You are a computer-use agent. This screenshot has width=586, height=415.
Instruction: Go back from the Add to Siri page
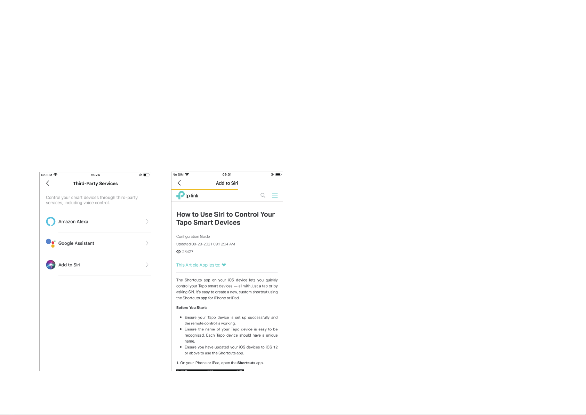(x=179, y=183)
